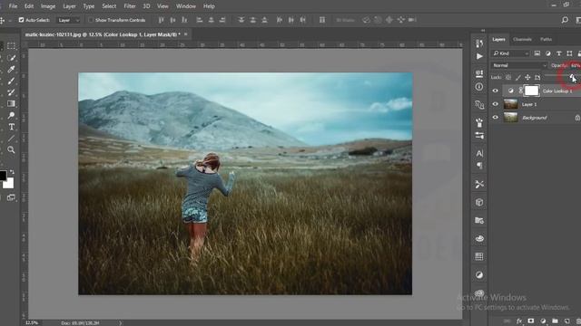
Task: Open the Swatches grid panel icon
Action: point(479,256)
